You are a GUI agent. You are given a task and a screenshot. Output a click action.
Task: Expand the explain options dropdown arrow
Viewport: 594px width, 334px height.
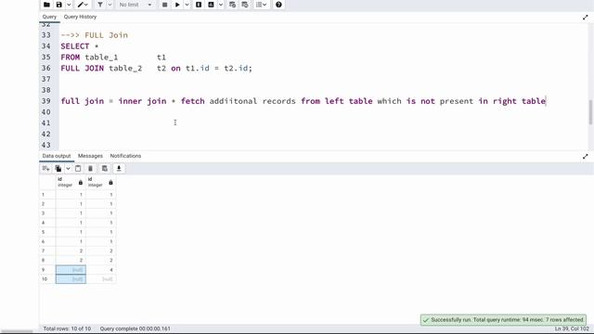[x=221, y=5]
